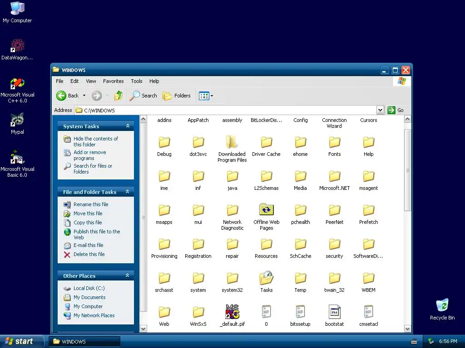Select the Offline Web Pages folder

click(266, 209)
